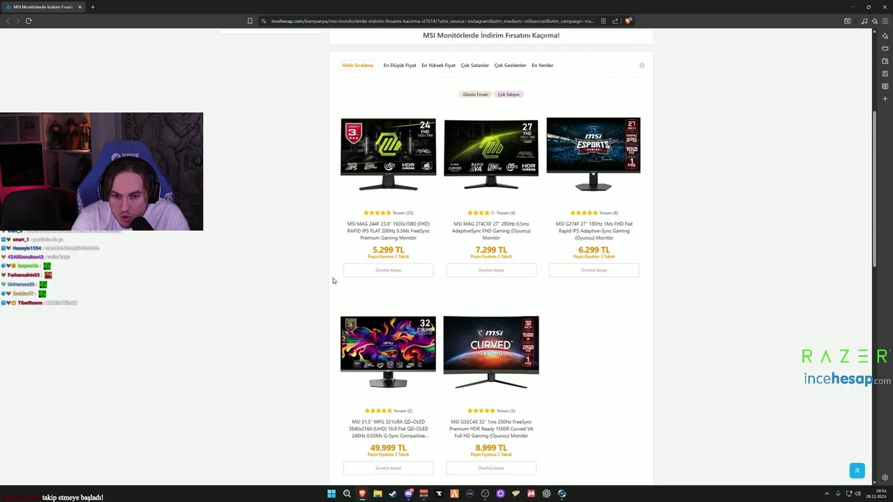Open MSI G32C4X 32" product title link
The width and height of the screenshot is (893, 502).
tap(491, 429)
